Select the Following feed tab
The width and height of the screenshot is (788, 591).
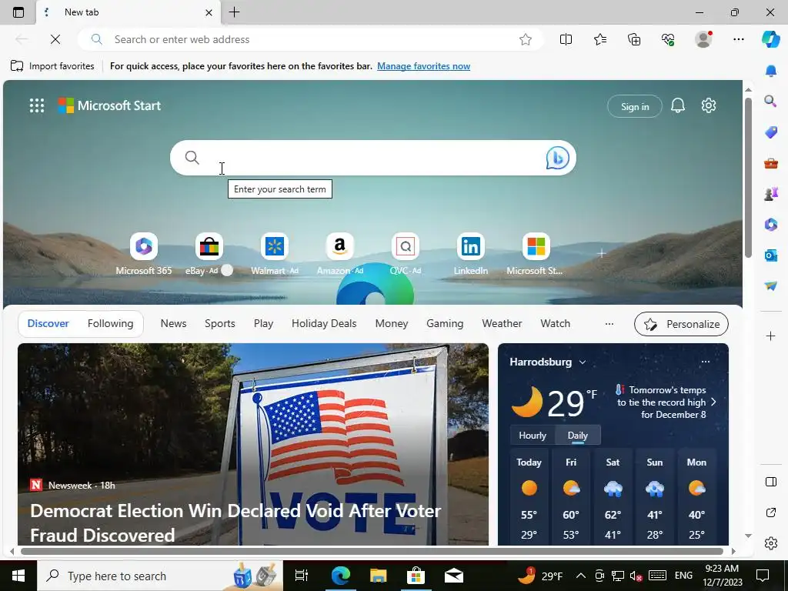(111, 324)
